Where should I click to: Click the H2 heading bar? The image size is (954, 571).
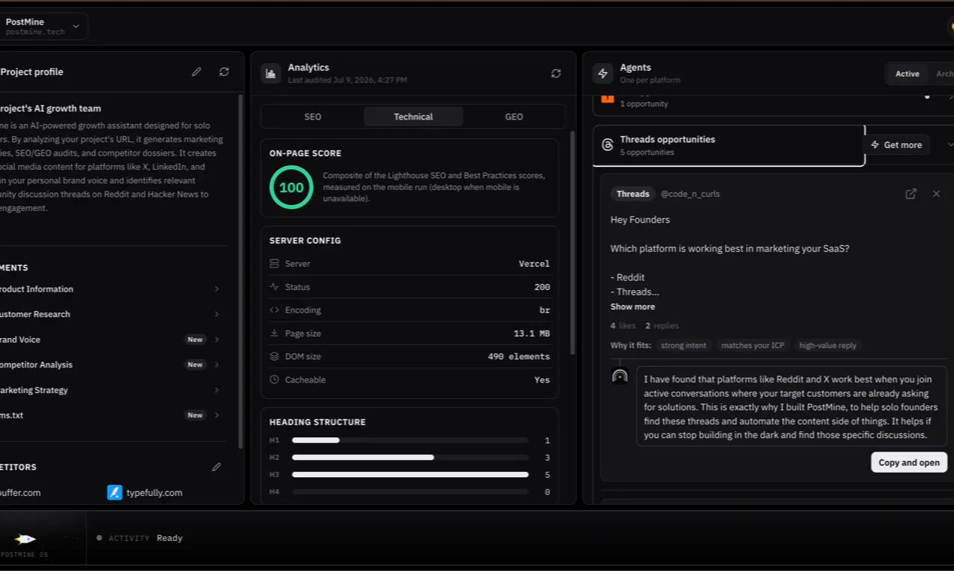click(x=410, y=458)
